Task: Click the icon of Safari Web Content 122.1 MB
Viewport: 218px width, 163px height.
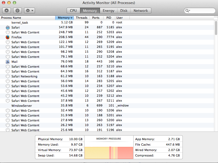Action: click(x=8, y=42)
